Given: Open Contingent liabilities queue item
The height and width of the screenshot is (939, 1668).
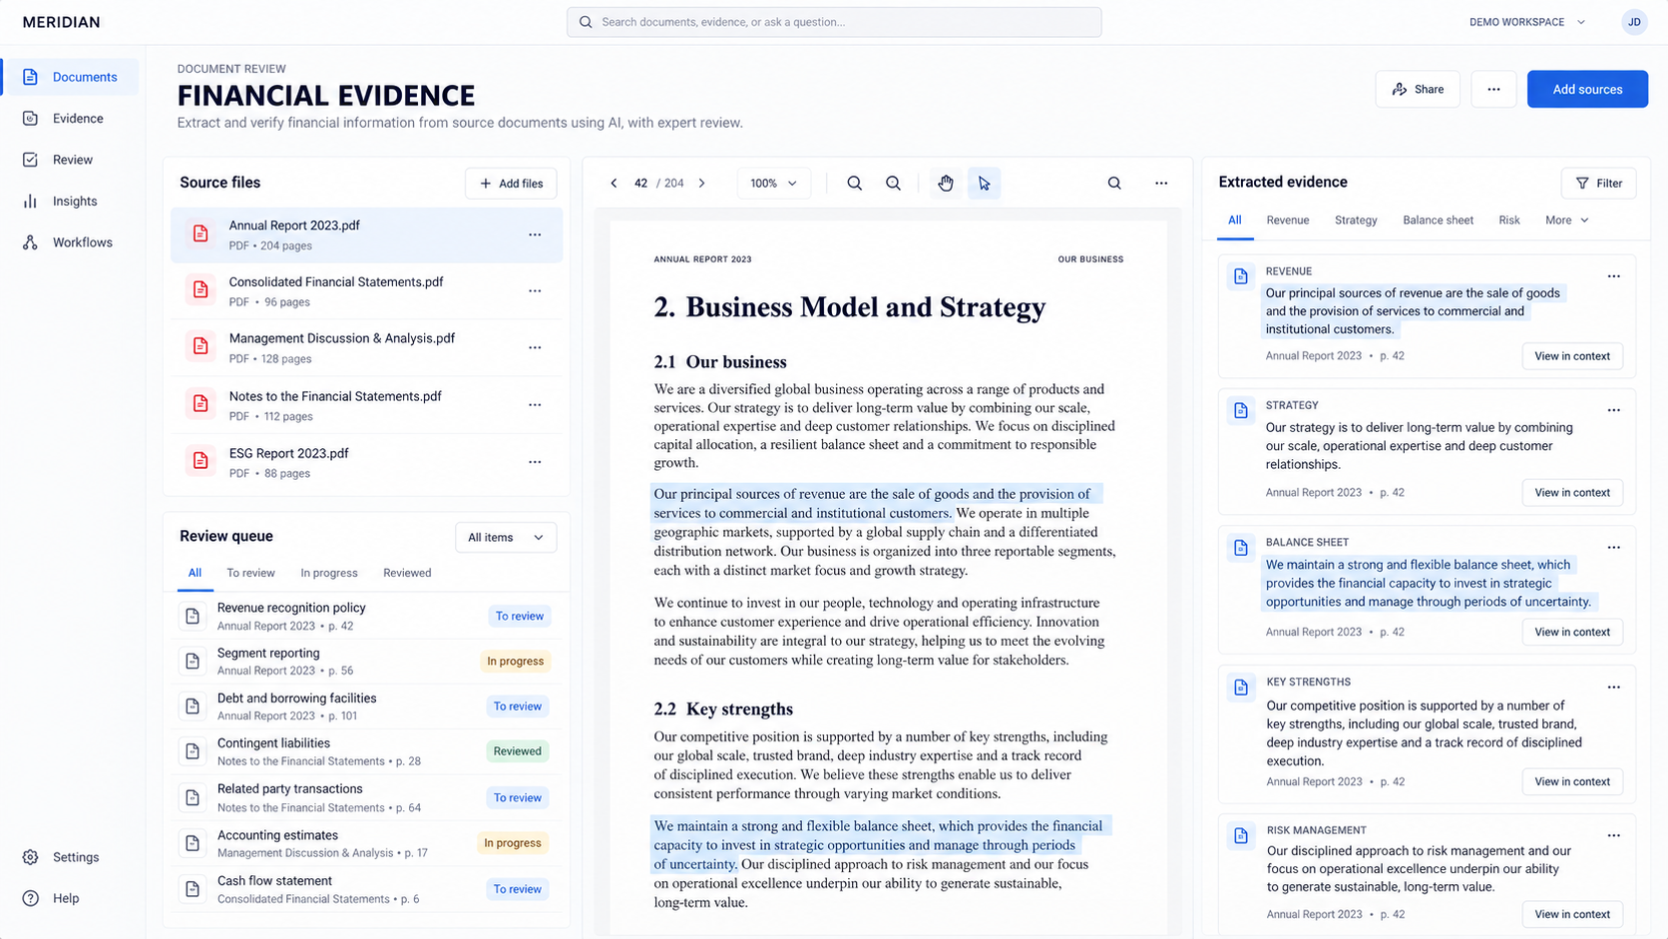Looking at the screenshot, I should click(366, 751).
